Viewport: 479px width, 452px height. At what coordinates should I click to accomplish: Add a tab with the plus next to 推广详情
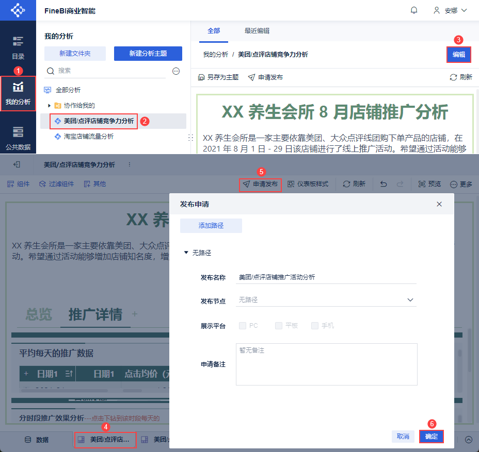134,314
